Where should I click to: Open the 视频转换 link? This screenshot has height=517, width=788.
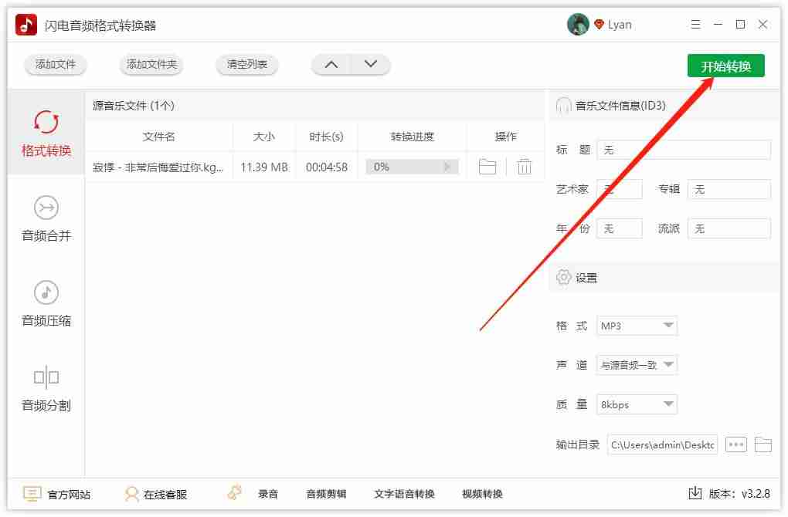tap(482, 495)
